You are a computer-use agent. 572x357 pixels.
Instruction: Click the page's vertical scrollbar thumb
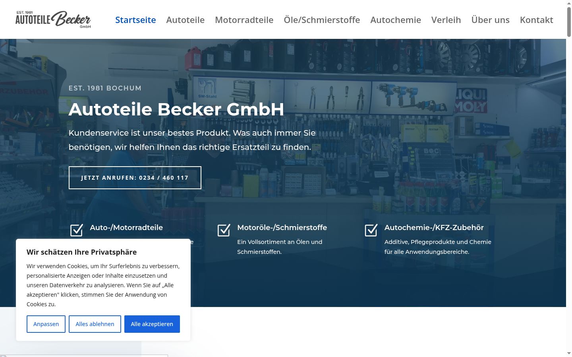pos(569,22)
